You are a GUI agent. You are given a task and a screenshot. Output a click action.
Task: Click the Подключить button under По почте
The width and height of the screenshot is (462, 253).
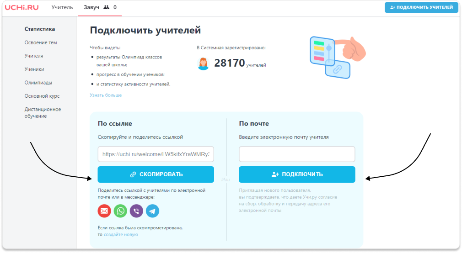tap(297, 174)
